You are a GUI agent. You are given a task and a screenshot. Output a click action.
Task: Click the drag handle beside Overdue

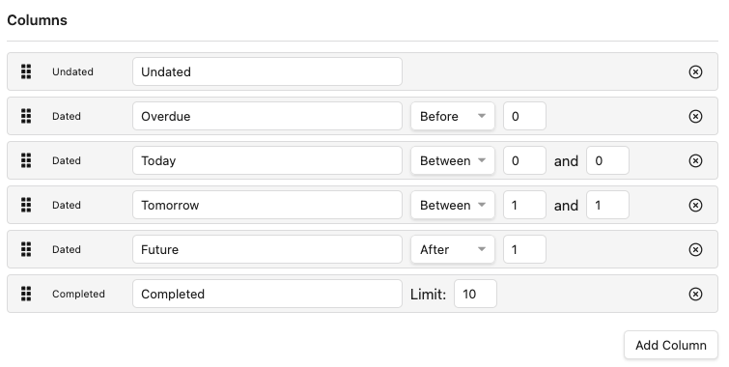tap(26, 116)
